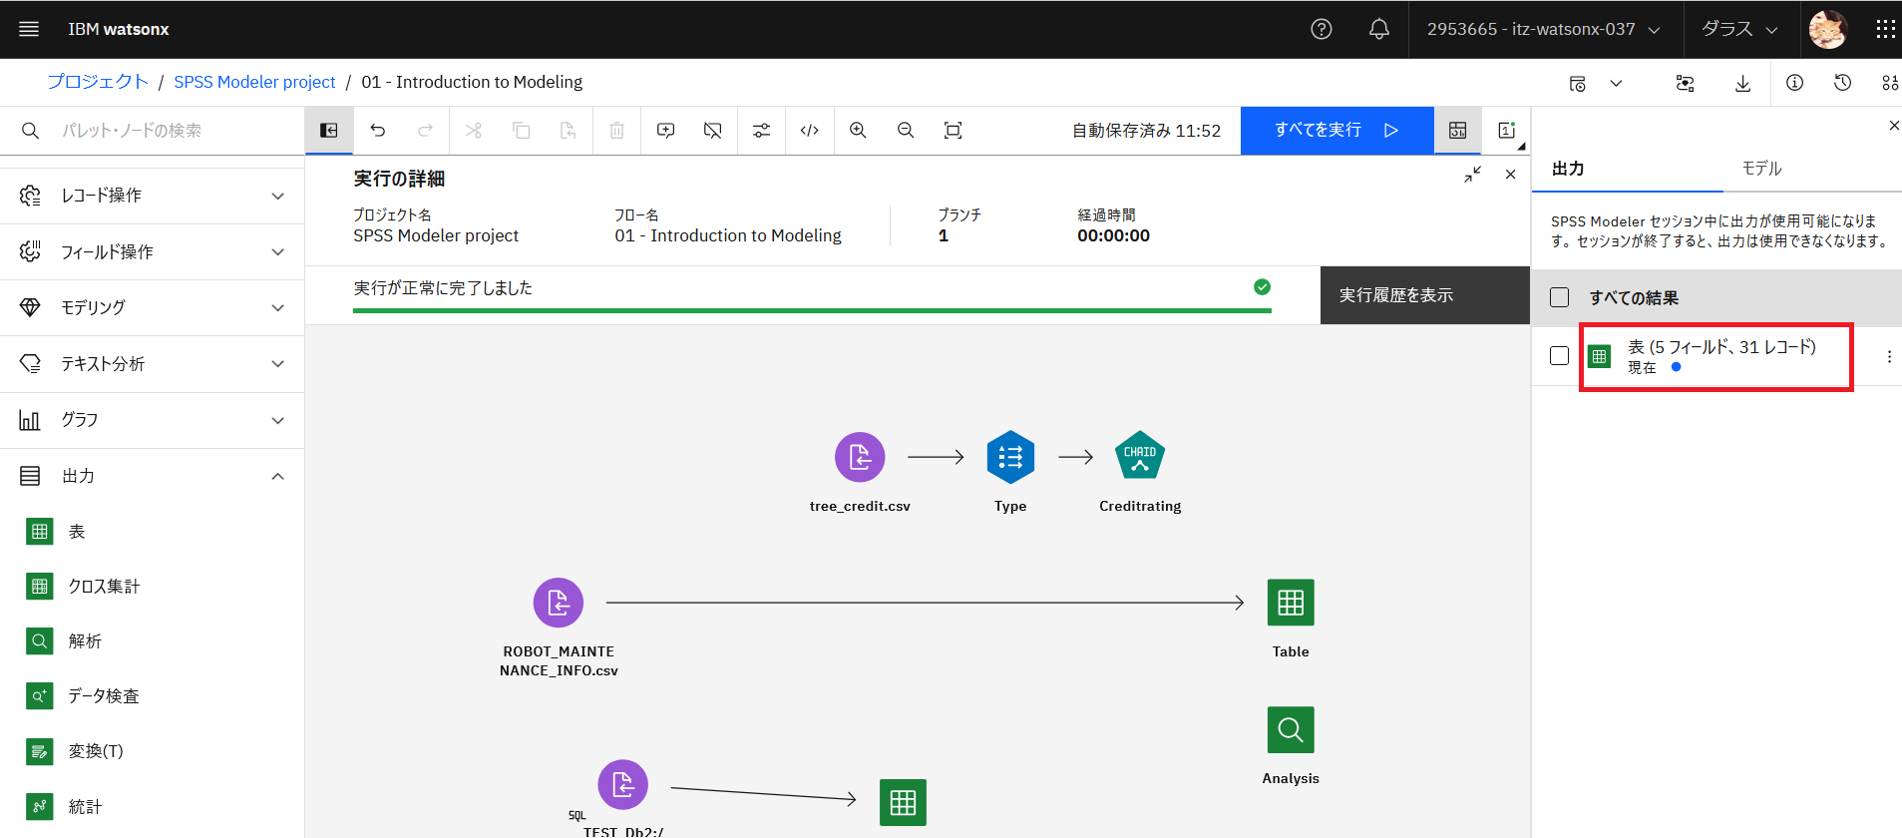Undo the last canvas action
The image size is (1902, 838).
377,131
